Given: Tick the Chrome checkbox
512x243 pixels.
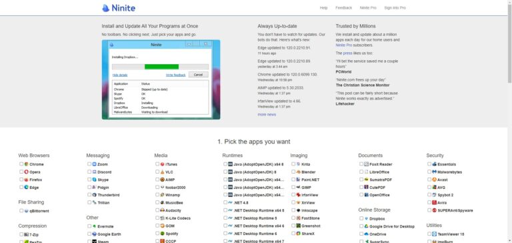Looking at the screenshot, I should pyautogui.click(x=21, y=164).
